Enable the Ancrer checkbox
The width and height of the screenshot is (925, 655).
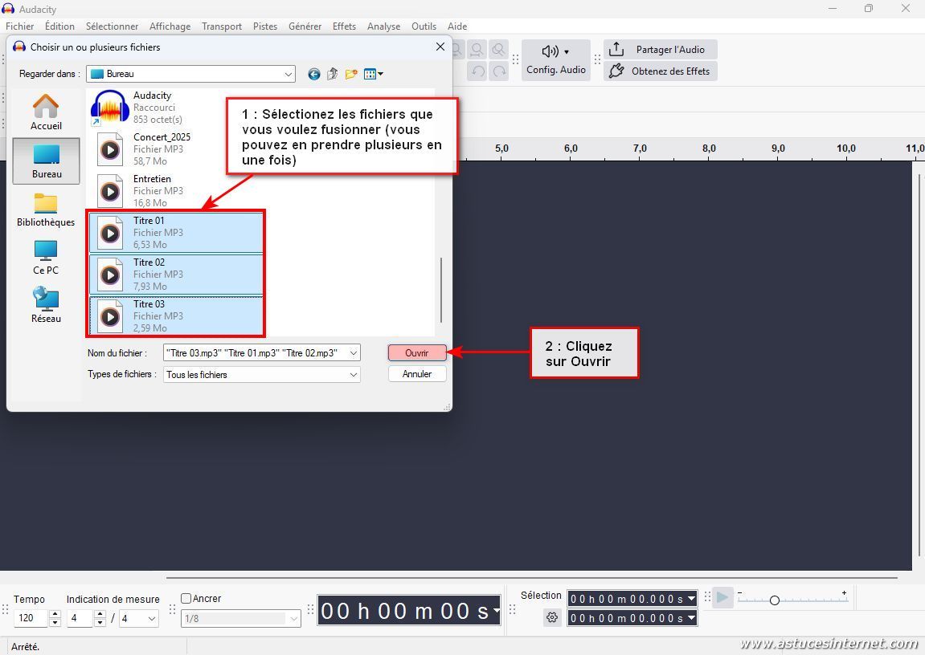pos(186,599)
